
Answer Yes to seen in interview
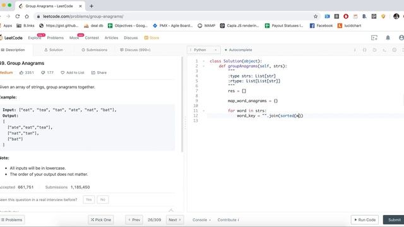(x=88, y=200)
